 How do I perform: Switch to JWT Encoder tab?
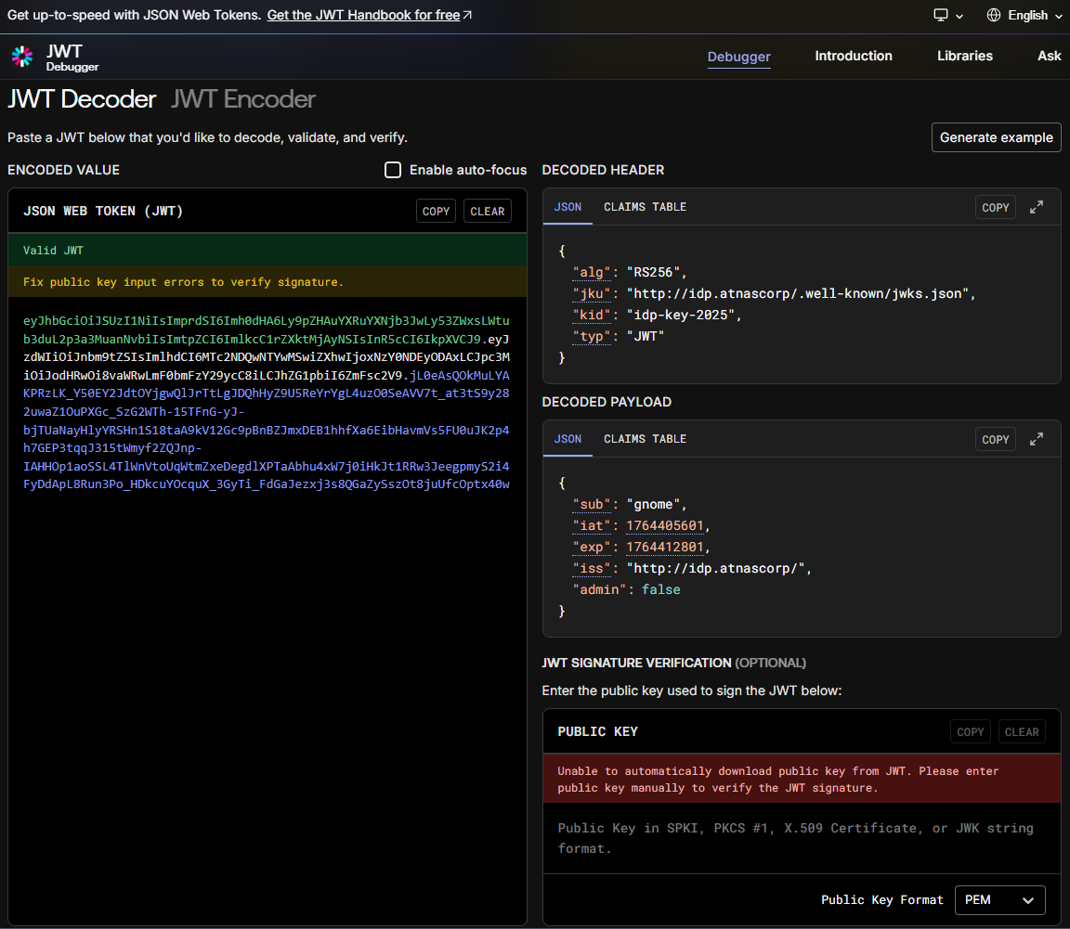point(243,99)
